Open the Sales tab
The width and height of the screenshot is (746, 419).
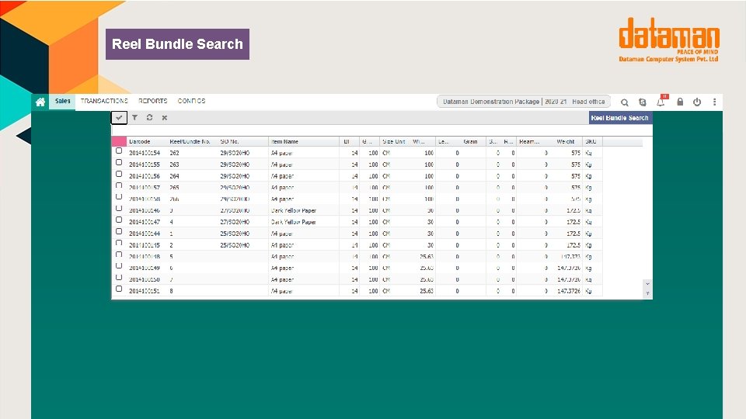point(62,101)
